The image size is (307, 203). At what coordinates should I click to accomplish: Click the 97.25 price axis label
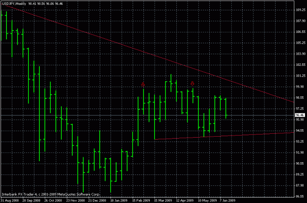[x=301, y=109]
